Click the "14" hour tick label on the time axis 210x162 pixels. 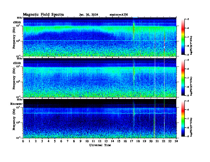pyautogui.click(x=112, y=141)
